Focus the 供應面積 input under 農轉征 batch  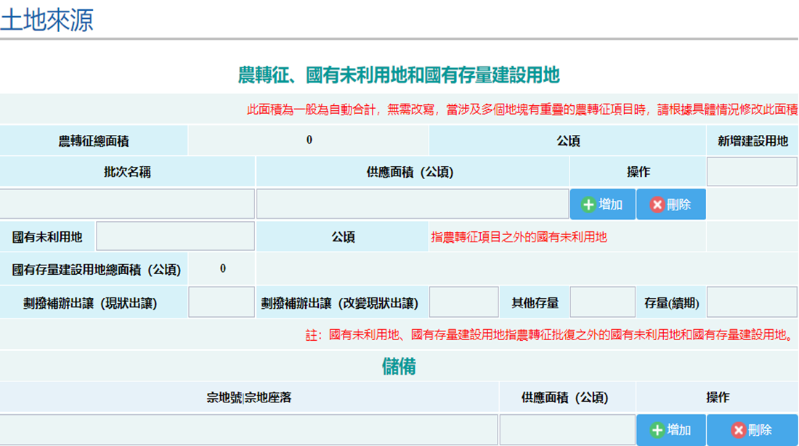pos(413,205)
